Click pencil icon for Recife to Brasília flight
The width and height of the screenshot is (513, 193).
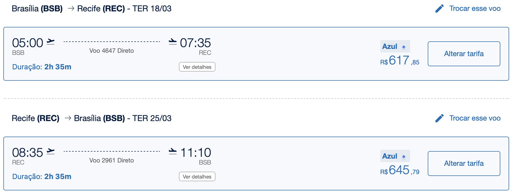[x=439, y=118]
